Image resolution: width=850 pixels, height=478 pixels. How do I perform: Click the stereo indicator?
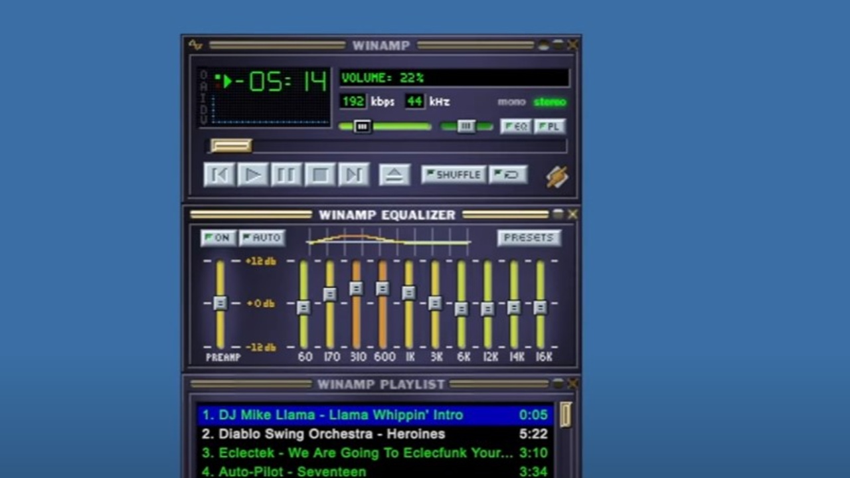pyautogui.click(x=550, y=102)
